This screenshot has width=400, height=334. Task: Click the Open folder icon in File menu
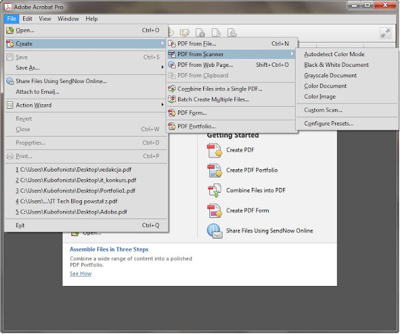[10, 31]
